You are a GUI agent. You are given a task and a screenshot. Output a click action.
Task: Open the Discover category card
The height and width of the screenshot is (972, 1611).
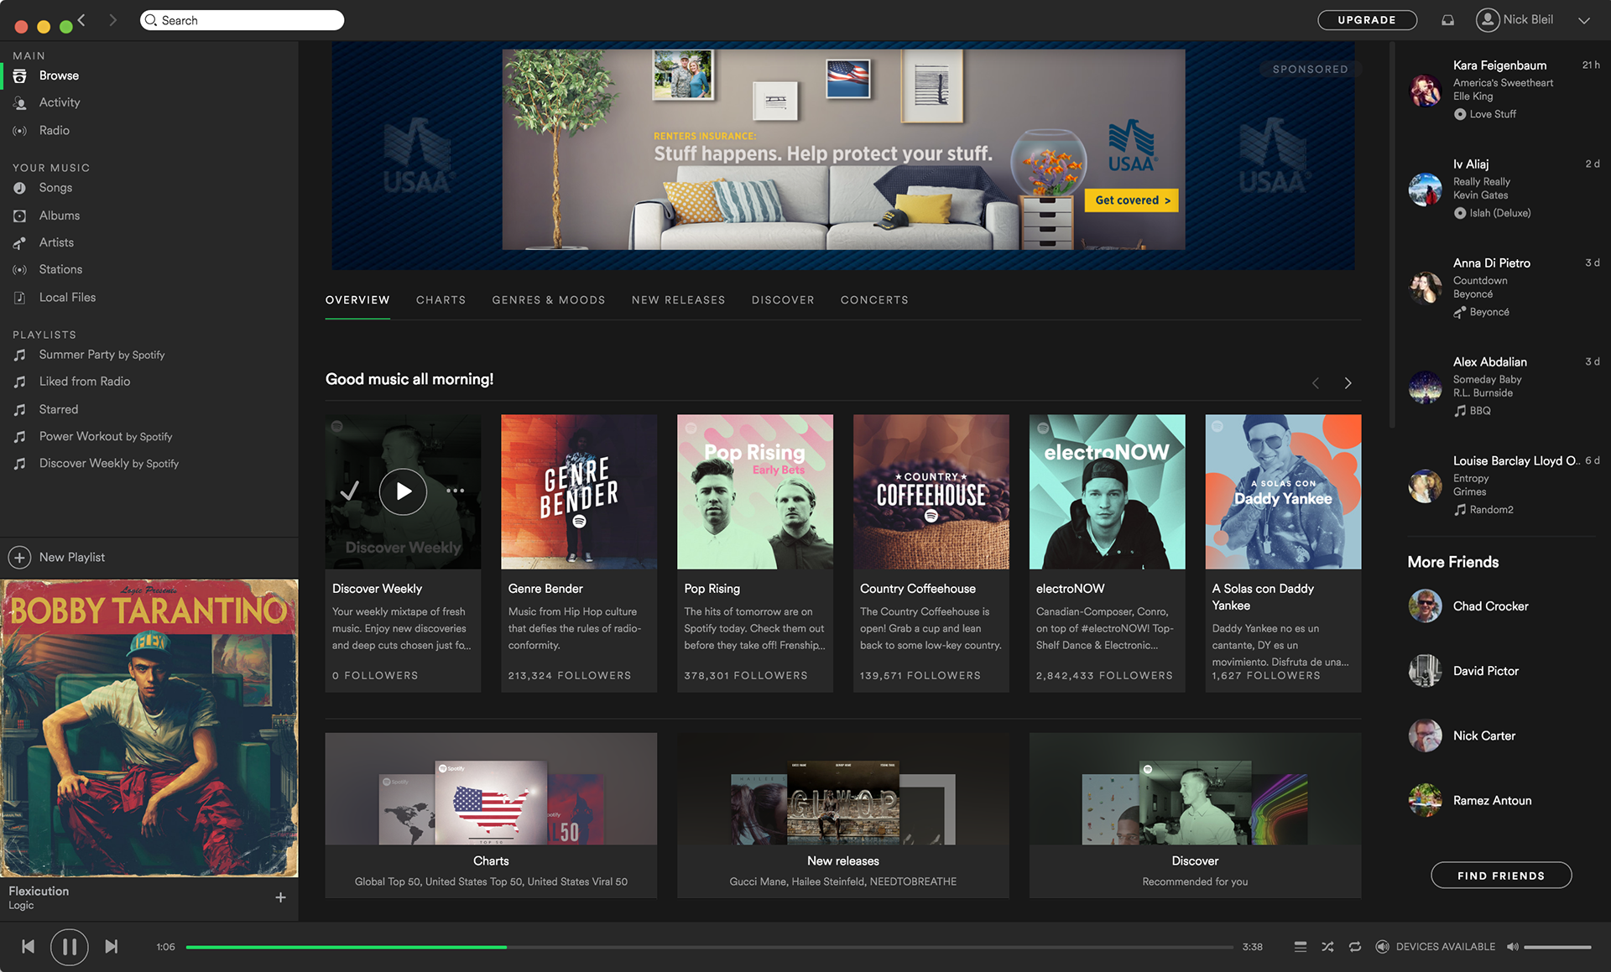[1195, 815]
